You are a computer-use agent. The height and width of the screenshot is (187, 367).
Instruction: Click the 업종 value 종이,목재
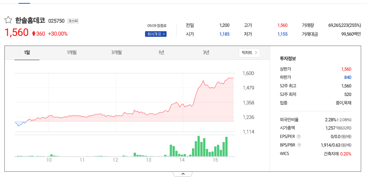coord(343,103)
